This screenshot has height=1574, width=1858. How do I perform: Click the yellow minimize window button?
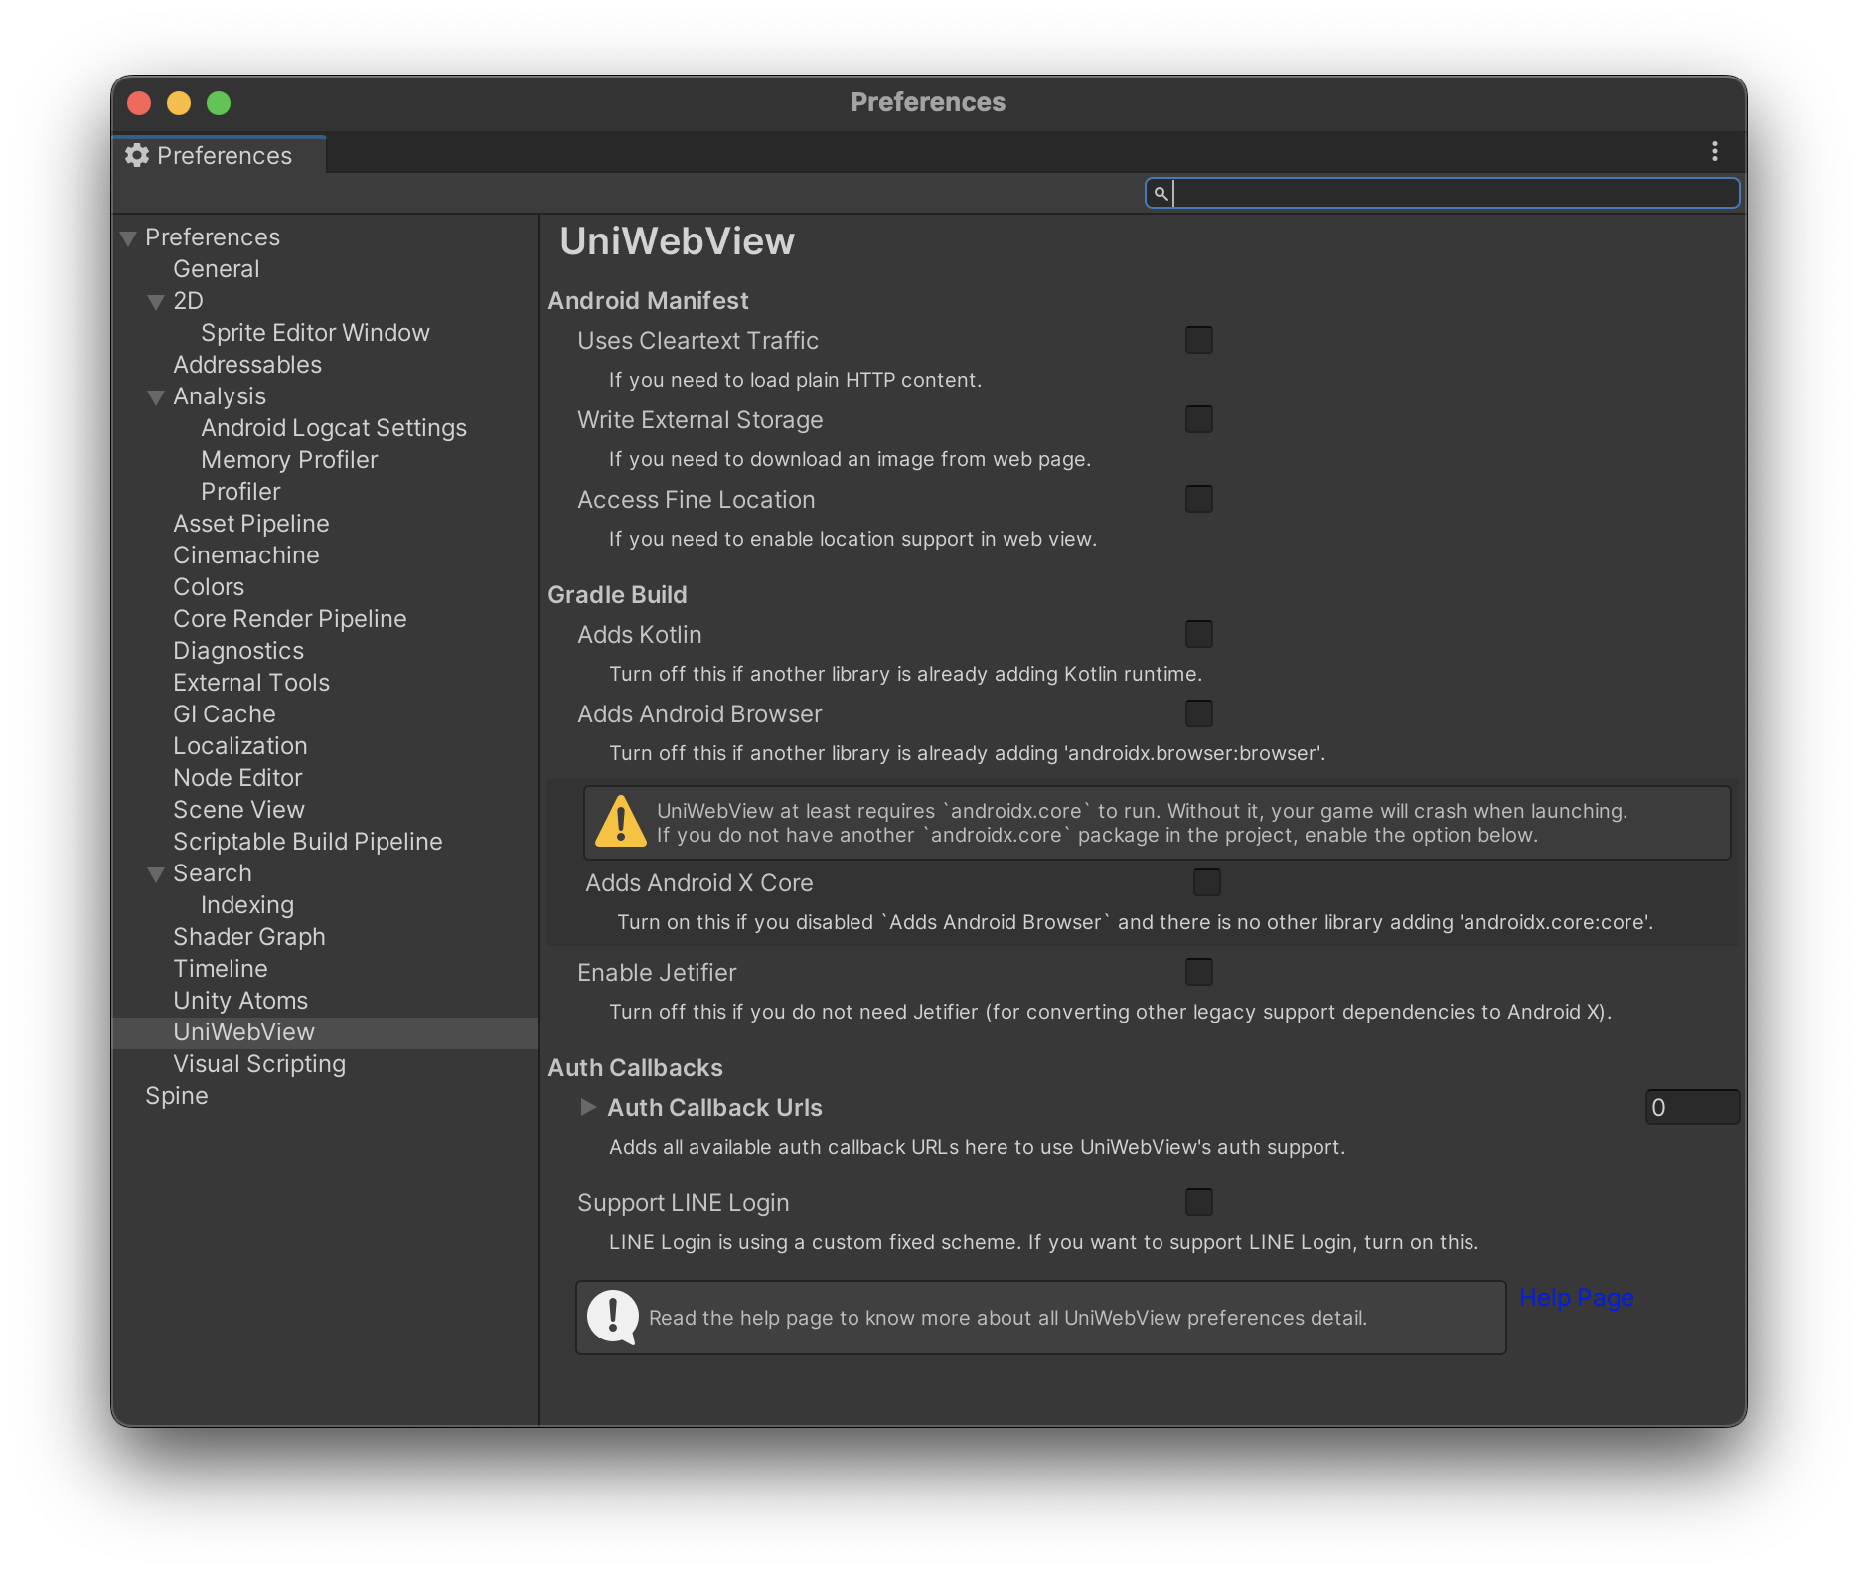[x=179, y=103]
